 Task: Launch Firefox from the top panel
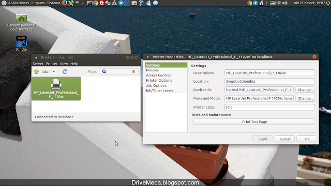tap(64, 3)
